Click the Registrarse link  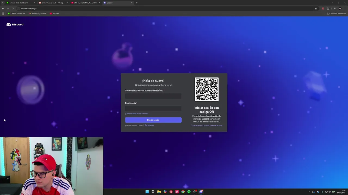point(149,125)
